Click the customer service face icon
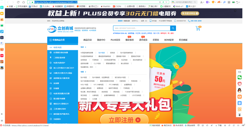Viewport: 247px width, 128px height. (x=240, y=84)
